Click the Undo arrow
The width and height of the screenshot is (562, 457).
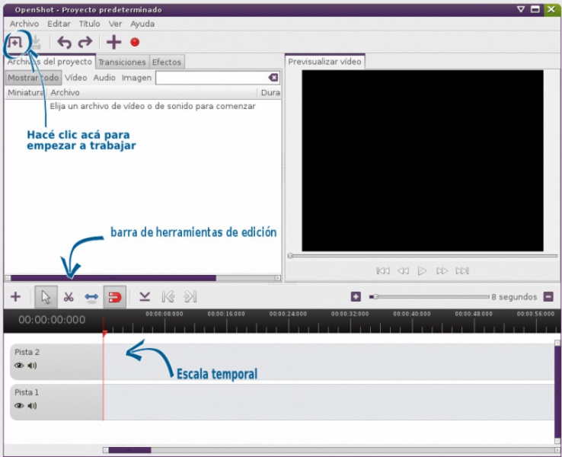click(x=65, y=43)
